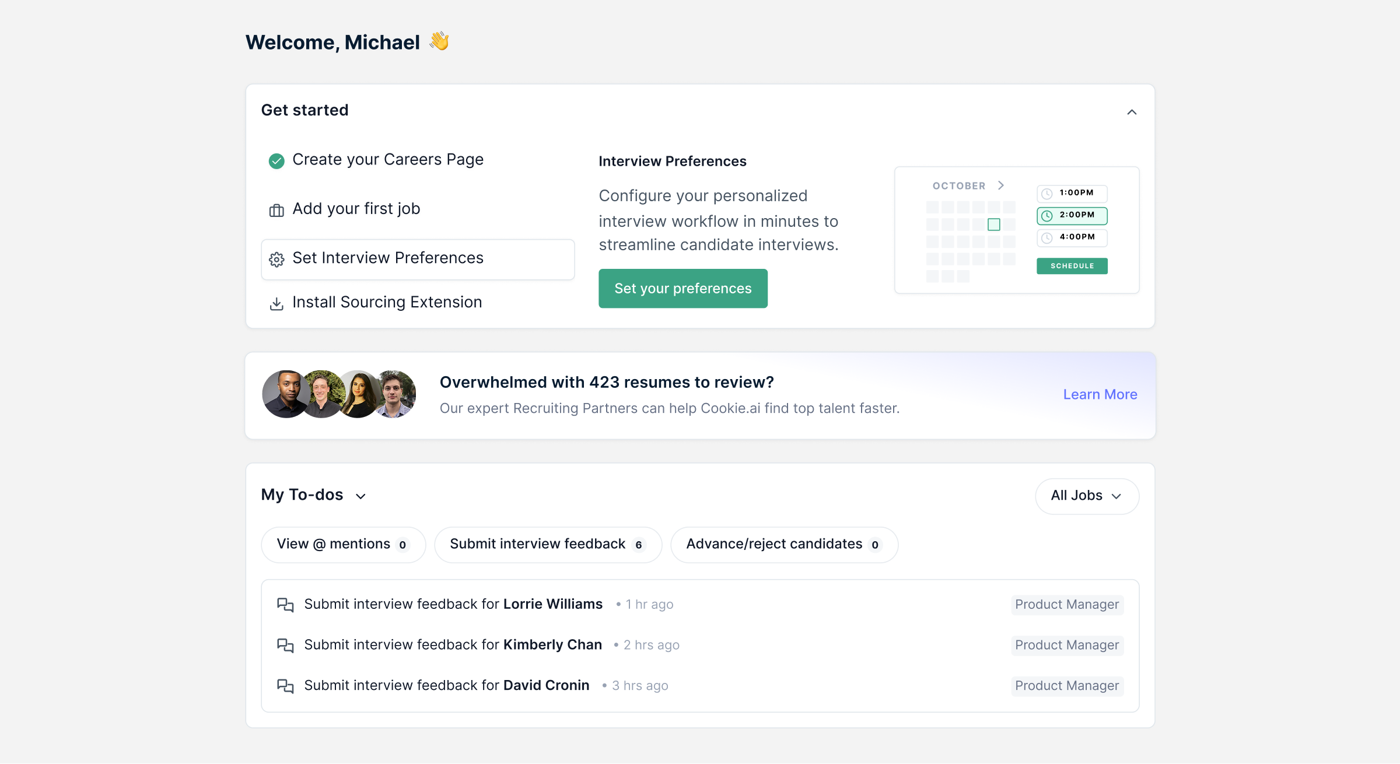This screenshot has width=1400, height=764.
Task: Select the 1:00PM time slot
Action: 1072,193
